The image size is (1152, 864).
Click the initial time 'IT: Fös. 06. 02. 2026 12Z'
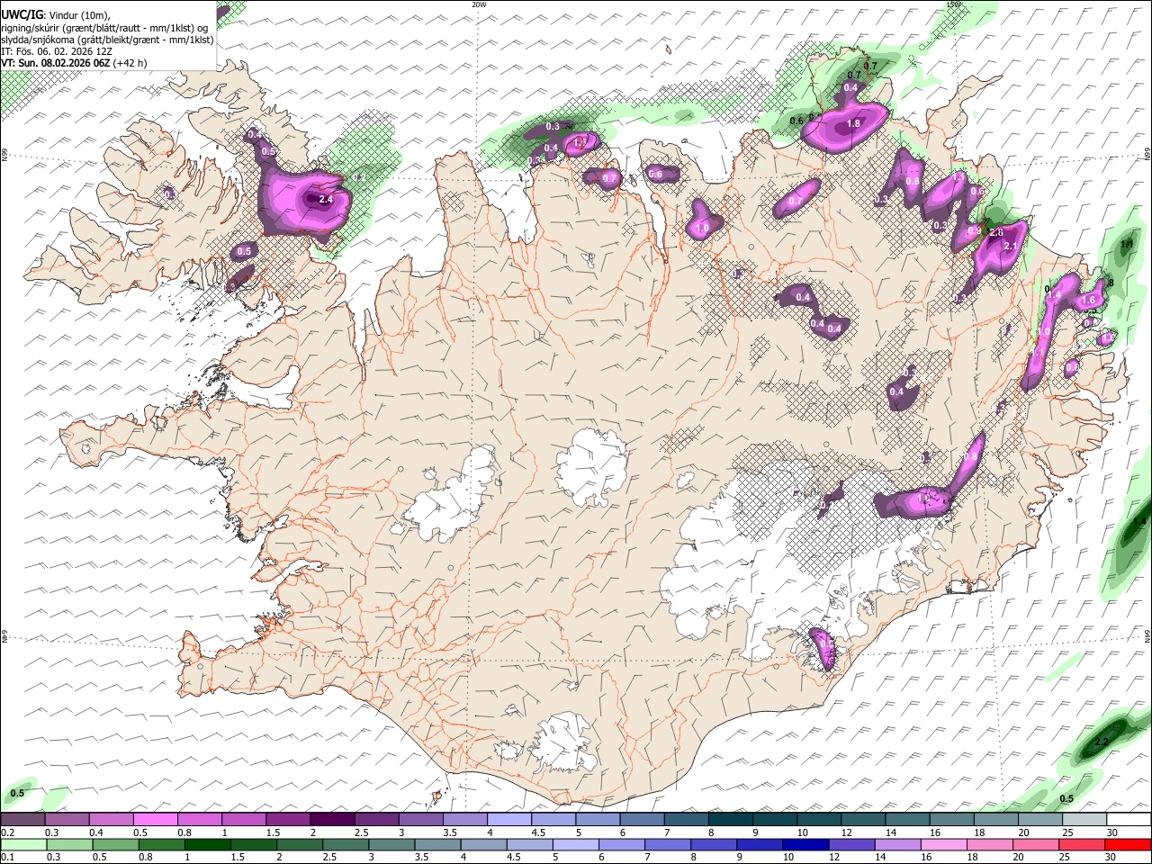[x=57, y=51]
